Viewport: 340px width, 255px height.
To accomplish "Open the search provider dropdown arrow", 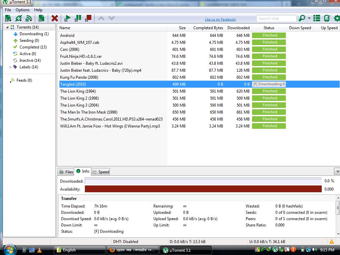I will (x=309, y=19).
